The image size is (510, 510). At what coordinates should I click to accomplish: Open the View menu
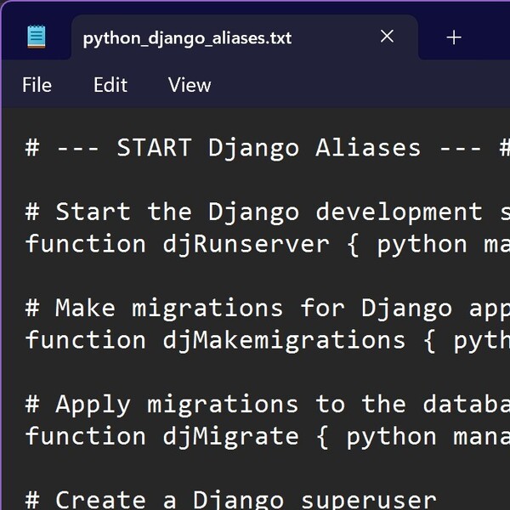point(190,85)
